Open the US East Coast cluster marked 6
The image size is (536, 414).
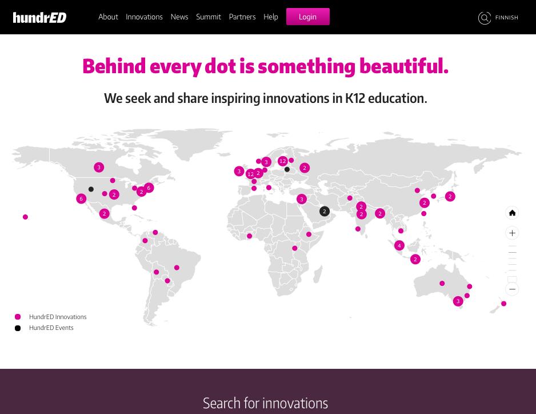tap(149, 188)
